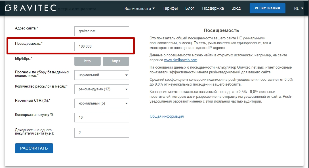
Task: Click the Конверсия в покупку % label
Action: pos(35,115)
